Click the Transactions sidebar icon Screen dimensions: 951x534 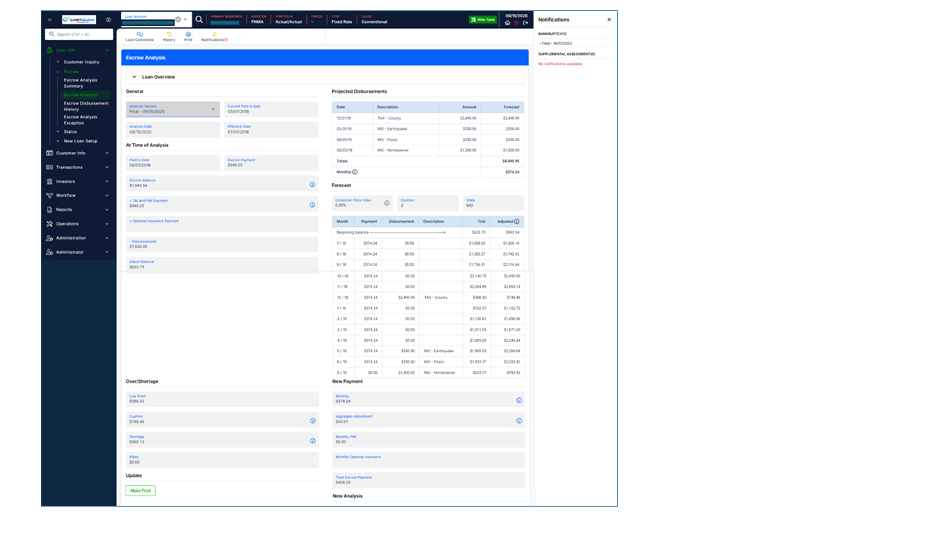click(49, 168)
